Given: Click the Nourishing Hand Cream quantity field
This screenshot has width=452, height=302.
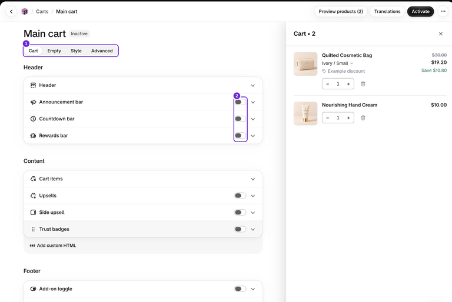Looking at the screenshot, I should pos(338,118).
